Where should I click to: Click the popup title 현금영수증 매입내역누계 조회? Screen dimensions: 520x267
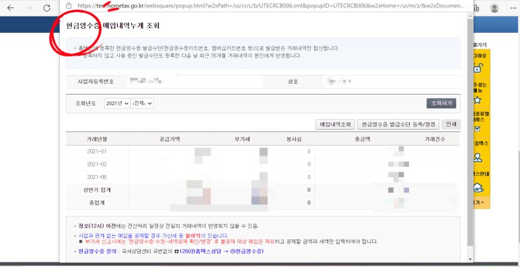coord(113,25)
